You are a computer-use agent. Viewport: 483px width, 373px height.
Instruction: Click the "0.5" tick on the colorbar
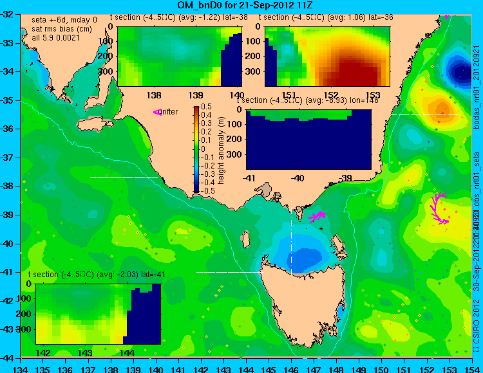[206, 107]
